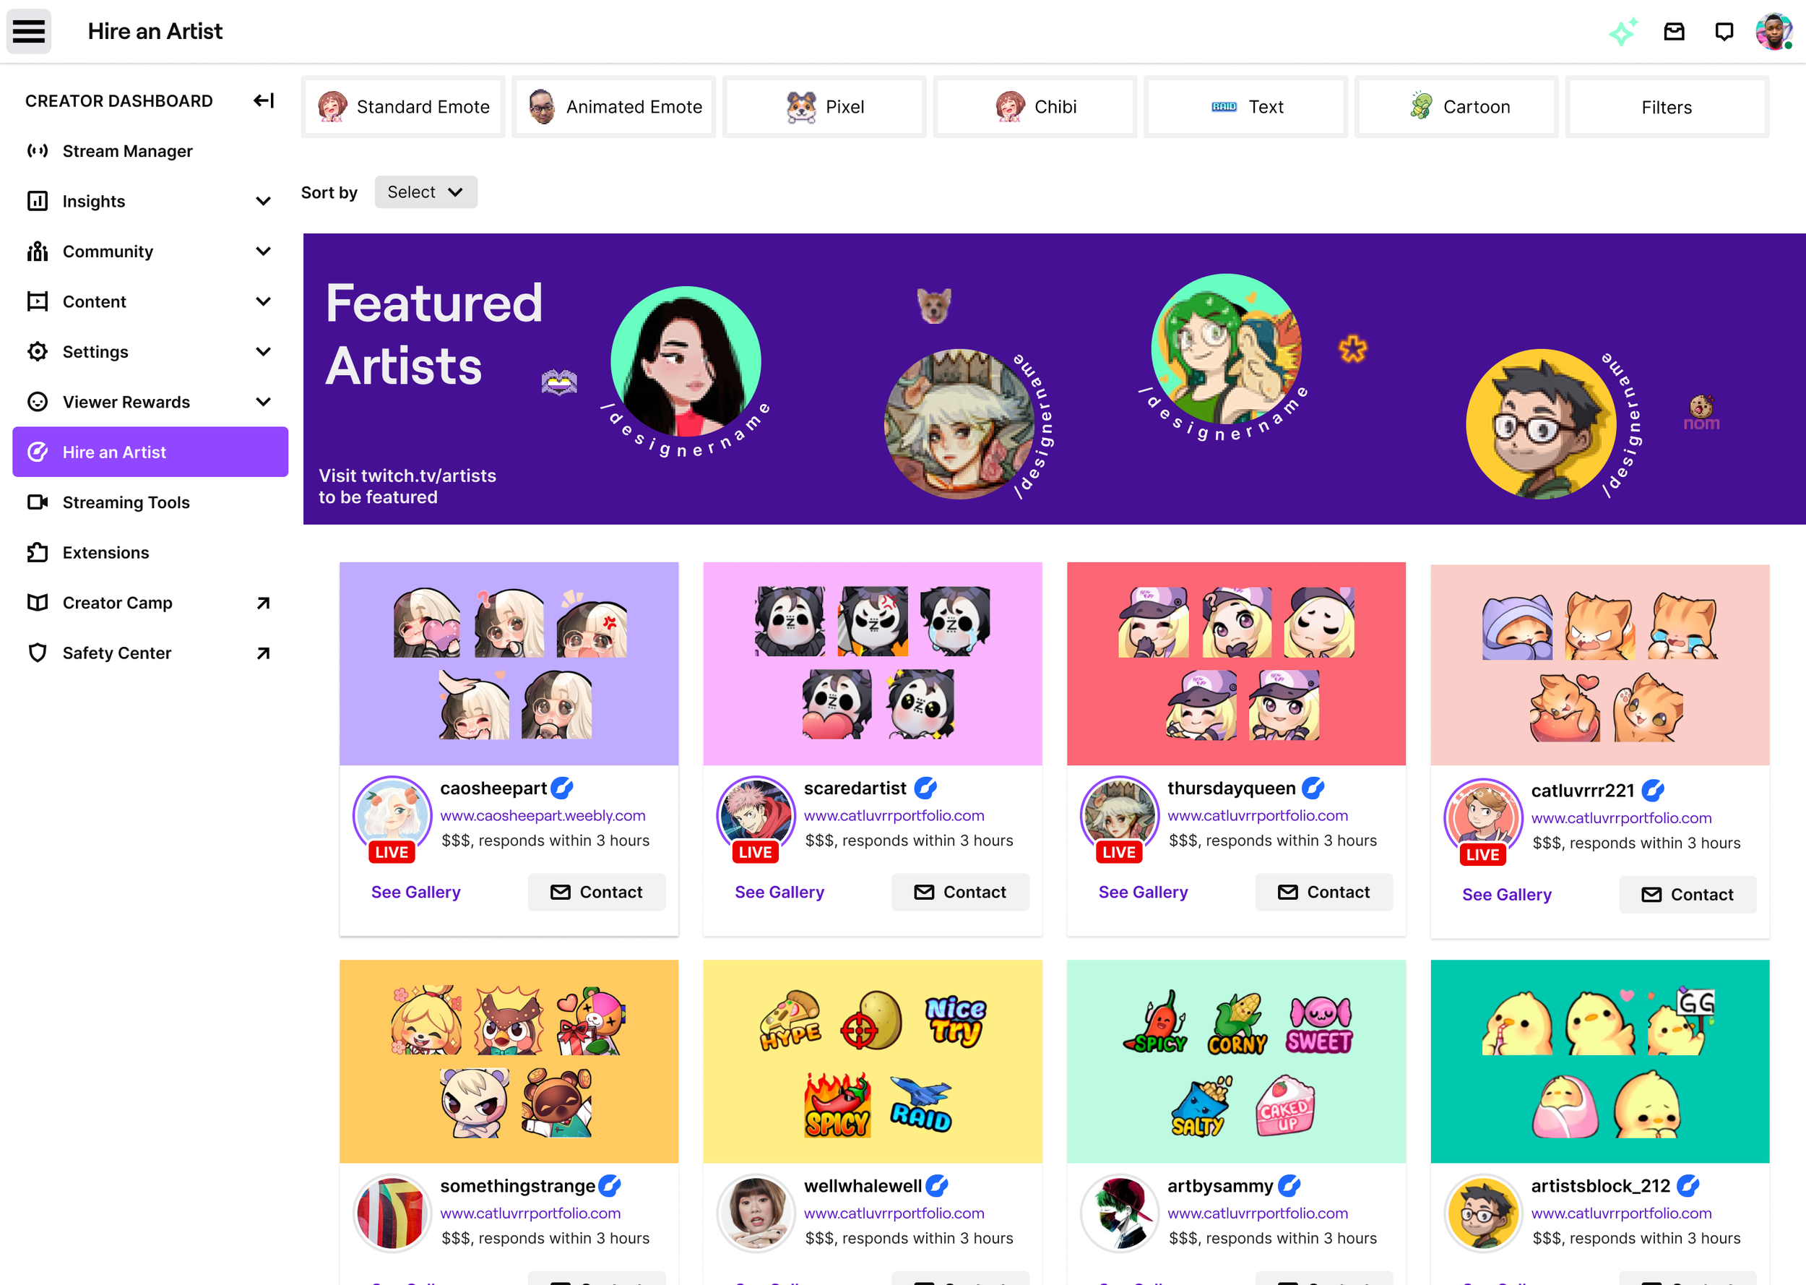Screen dimensions: 1806x1285
Task: Collapse the Creator Dashboard sidebar arrow
Action: point(263,100)
